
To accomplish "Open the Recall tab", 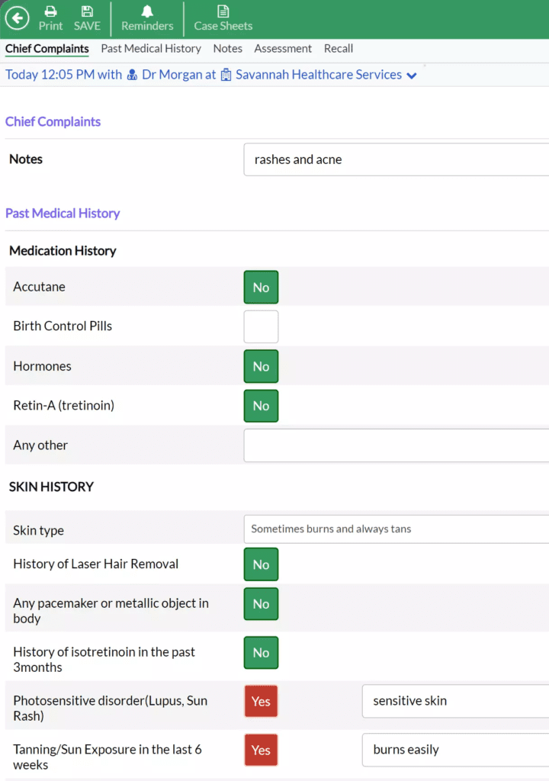I will [x=339, y=48].
